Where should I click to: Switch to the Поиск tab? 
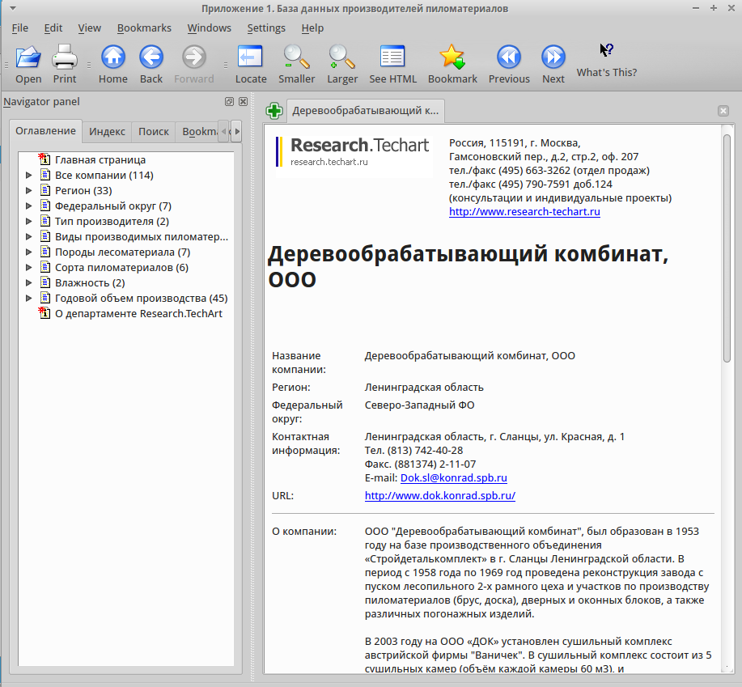[153, 132]
